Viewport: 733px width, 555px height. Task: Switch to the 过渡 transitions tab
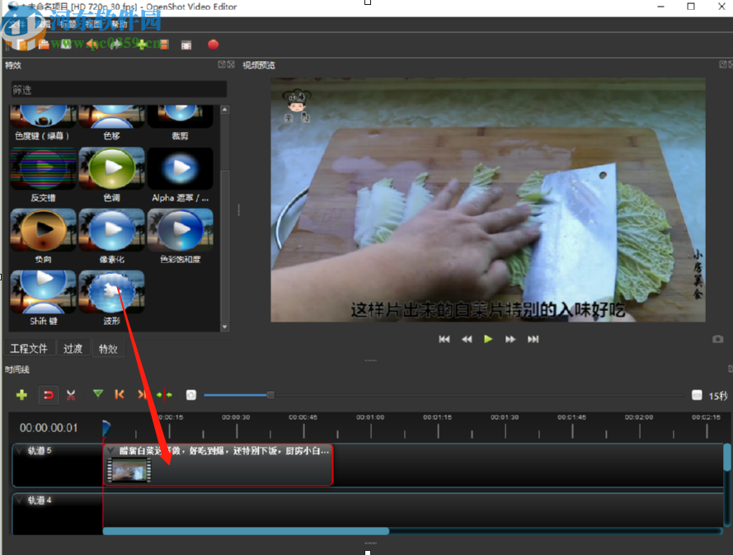(73, 349)
